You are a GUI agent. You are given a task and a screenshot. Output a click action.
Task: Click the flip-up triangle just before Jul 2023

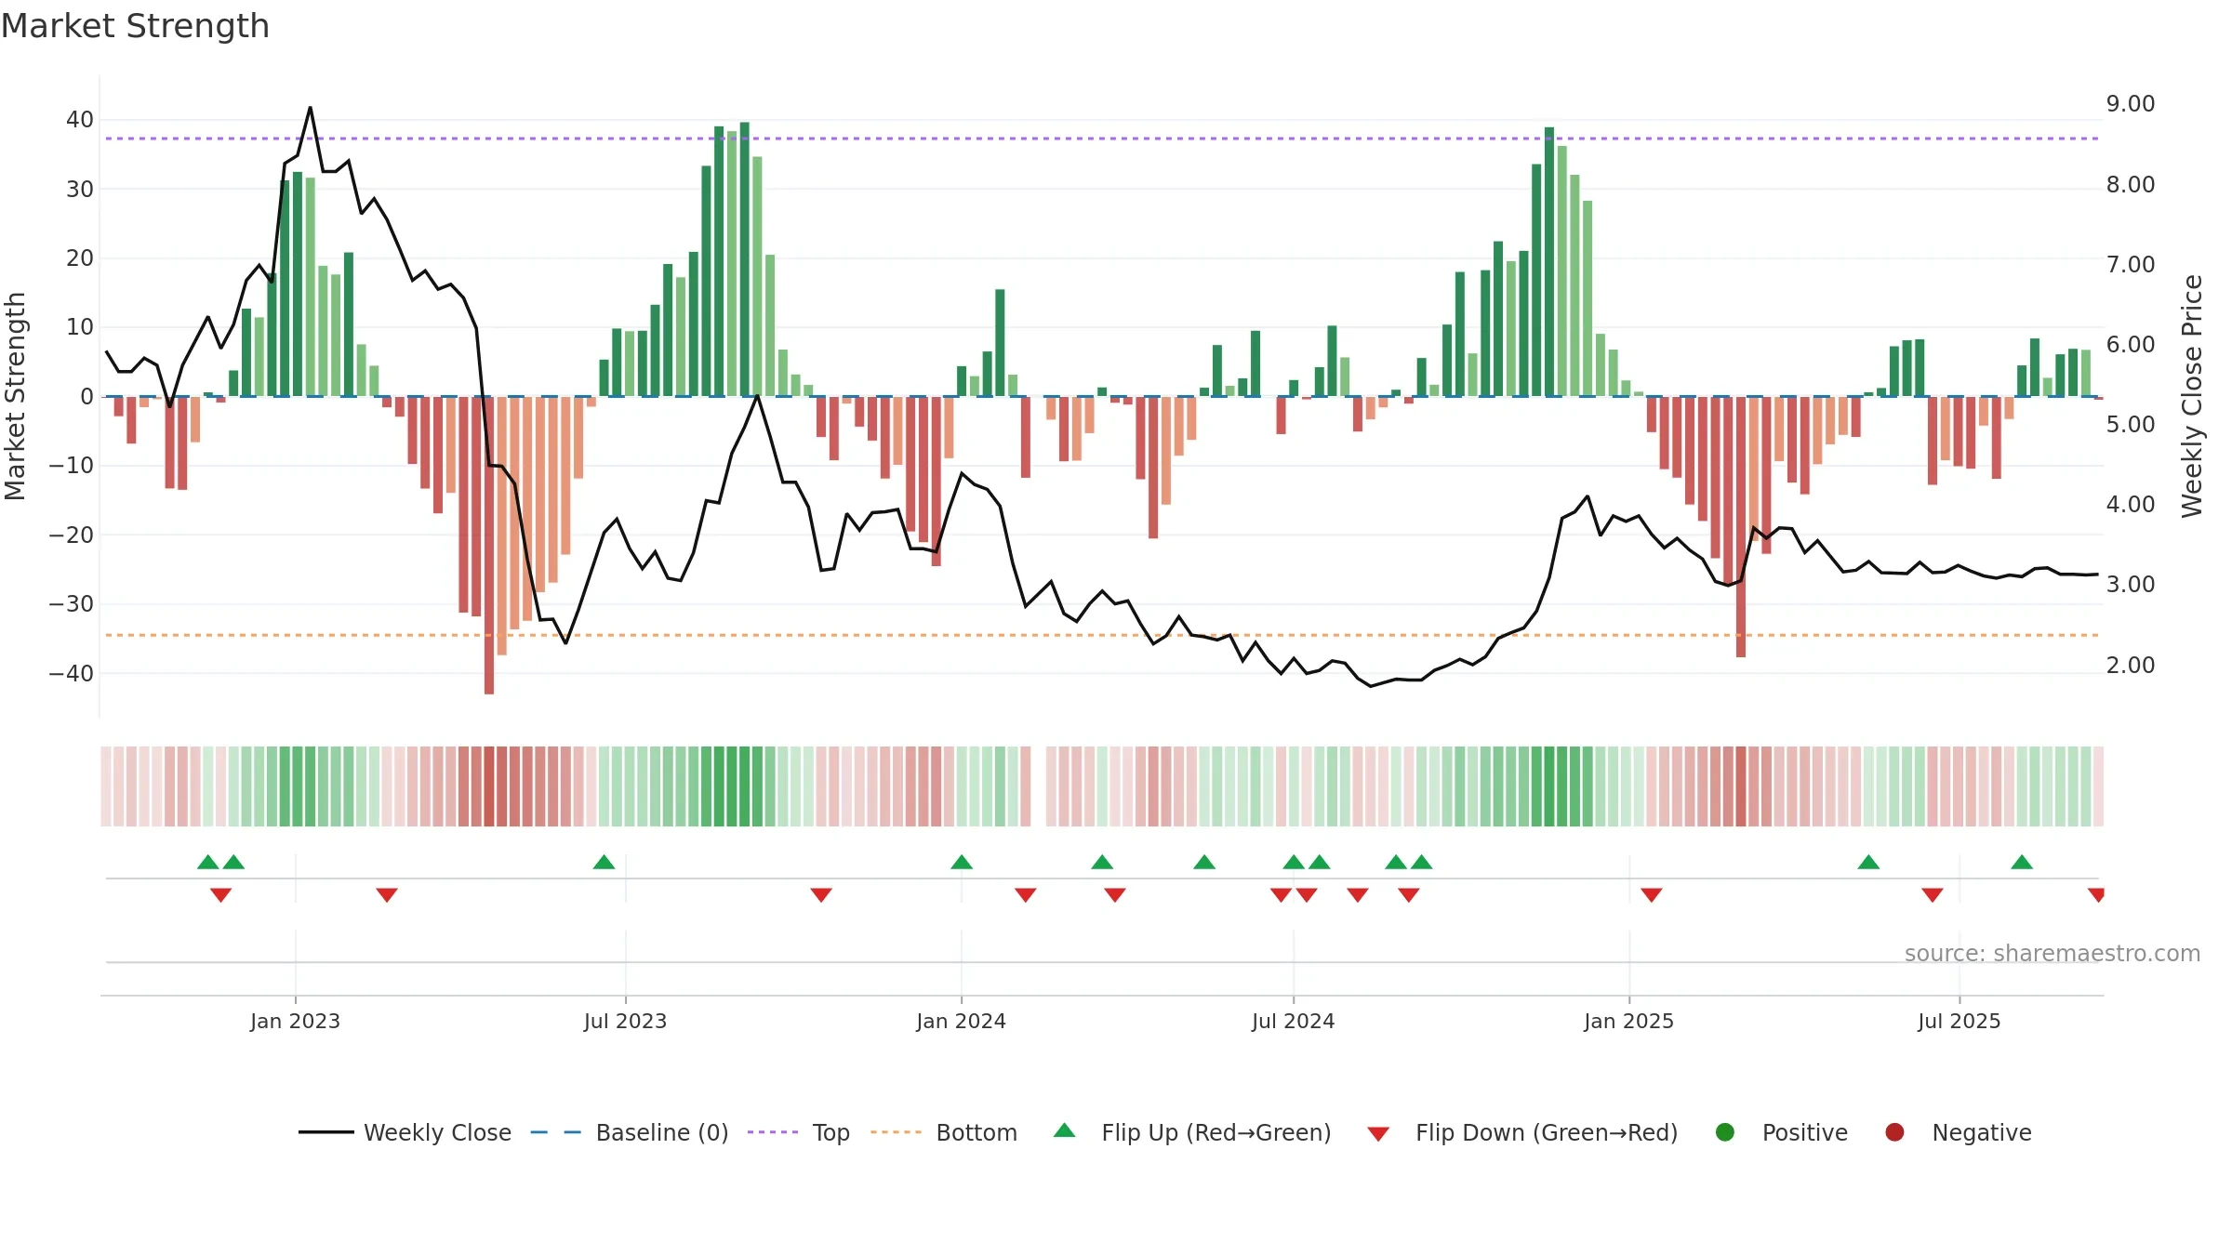tap(604, 862)
